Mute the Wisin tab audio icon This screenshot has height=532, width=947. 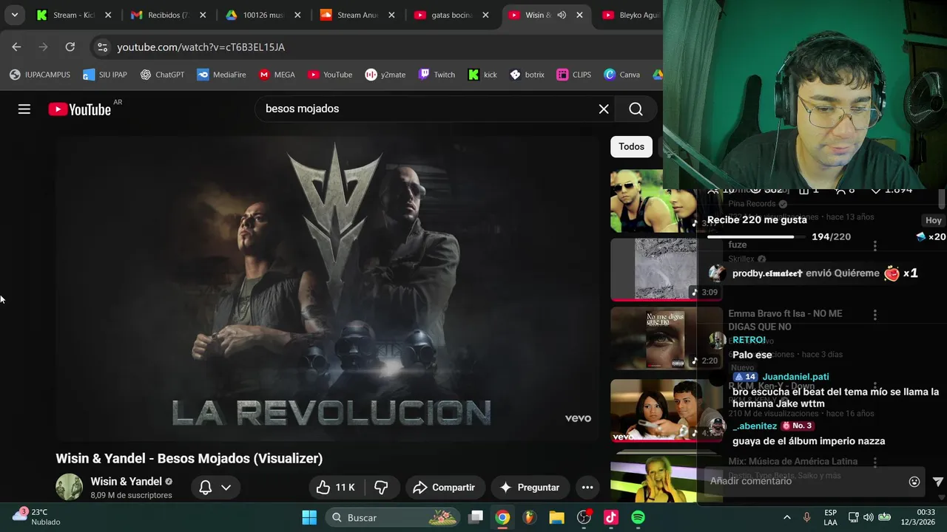pos(562,15)
